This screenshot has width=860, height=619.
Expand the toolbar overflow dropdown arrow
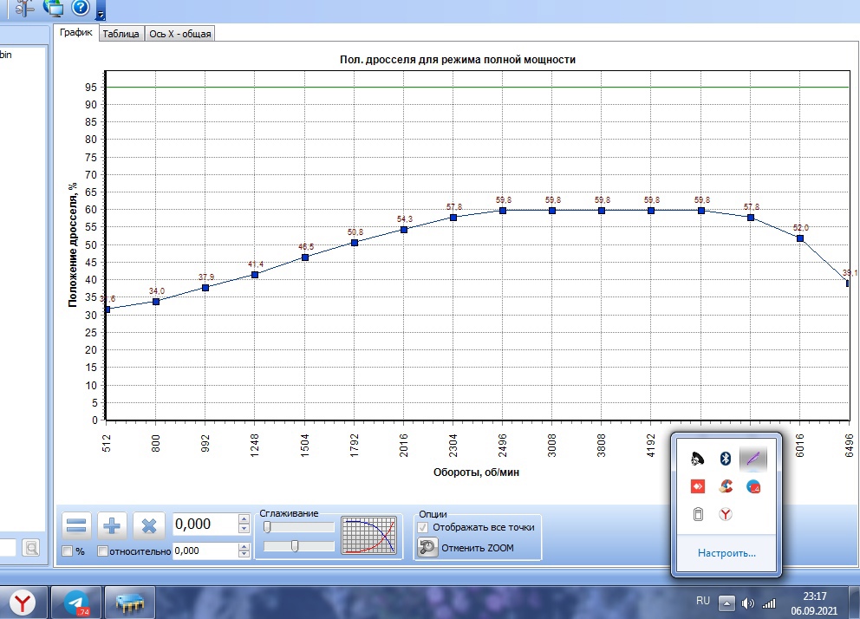click(101, 14)
